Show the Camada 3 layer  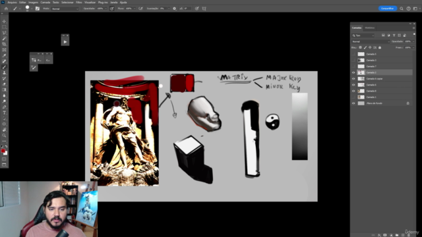(x=353, y=60)
